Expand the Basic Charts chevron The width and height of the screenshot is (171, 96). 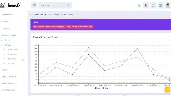[24, 50]
